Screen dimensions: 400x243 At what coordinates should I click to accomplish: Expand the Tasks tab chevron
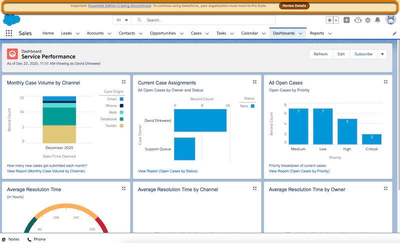(x=232, y=33)
